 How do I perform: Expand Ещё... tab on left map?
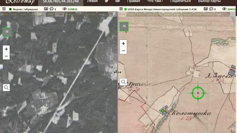point(103,14)
